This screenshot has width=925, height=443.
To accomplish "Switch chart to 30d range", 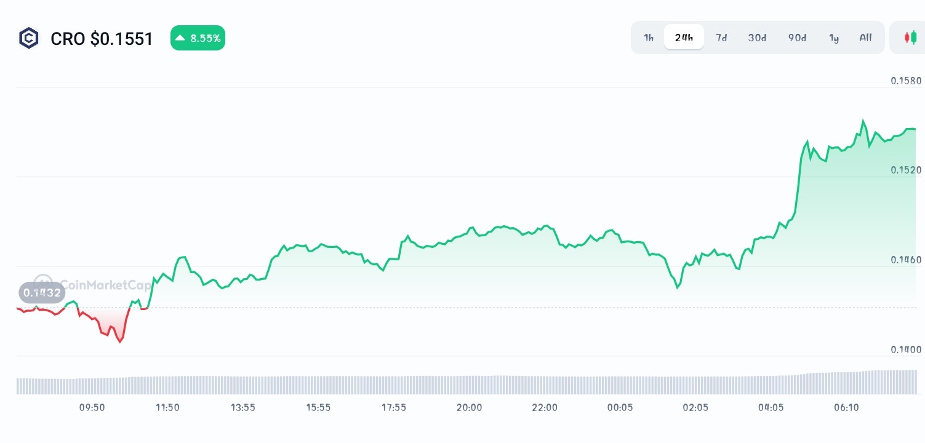I will pos(757,38).
